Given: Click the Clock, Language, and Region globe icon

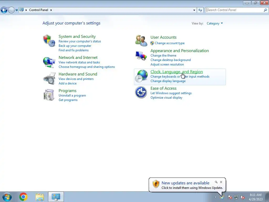Looking at the screenshot, I should pyautogui.click(x=141, y=76).
